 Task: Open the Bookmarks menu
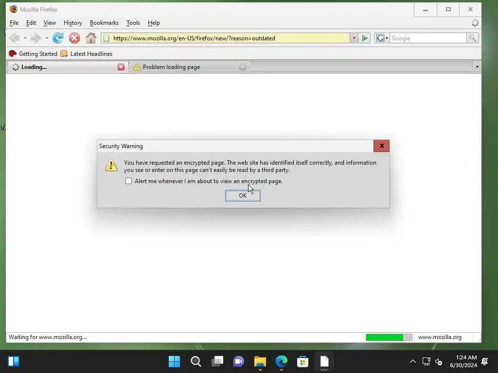coord(104,23)
